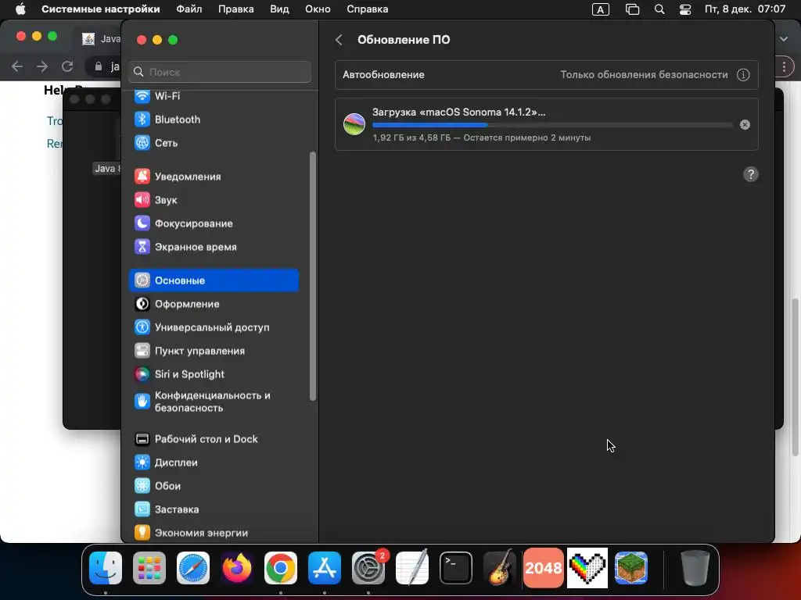This screenshot has height=600, width=801.
Task: Click forward arrow in Chrome window
Action: click(42, 66)
